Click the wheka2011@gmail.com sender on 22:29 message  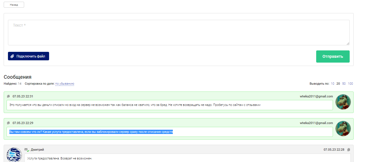pos(316,123)
